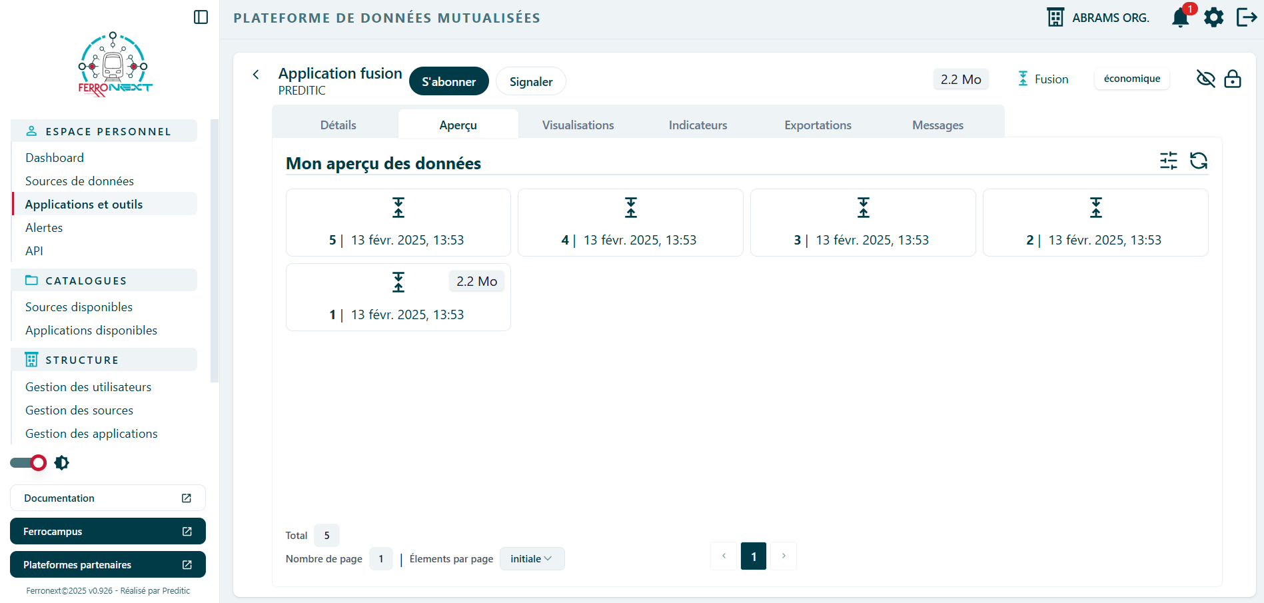Collapse the sidebar panel icon

pos(201,17)
